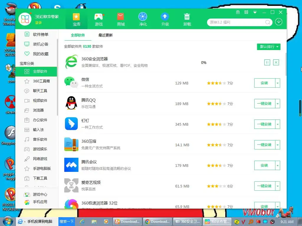This screenshot has height=226, width=302.
Task: Click the 360压缩 app icon
Action: point(71,144)
